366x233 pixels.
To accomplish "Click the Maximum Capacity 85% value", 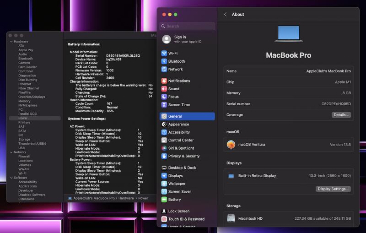I will pos(110,111).
